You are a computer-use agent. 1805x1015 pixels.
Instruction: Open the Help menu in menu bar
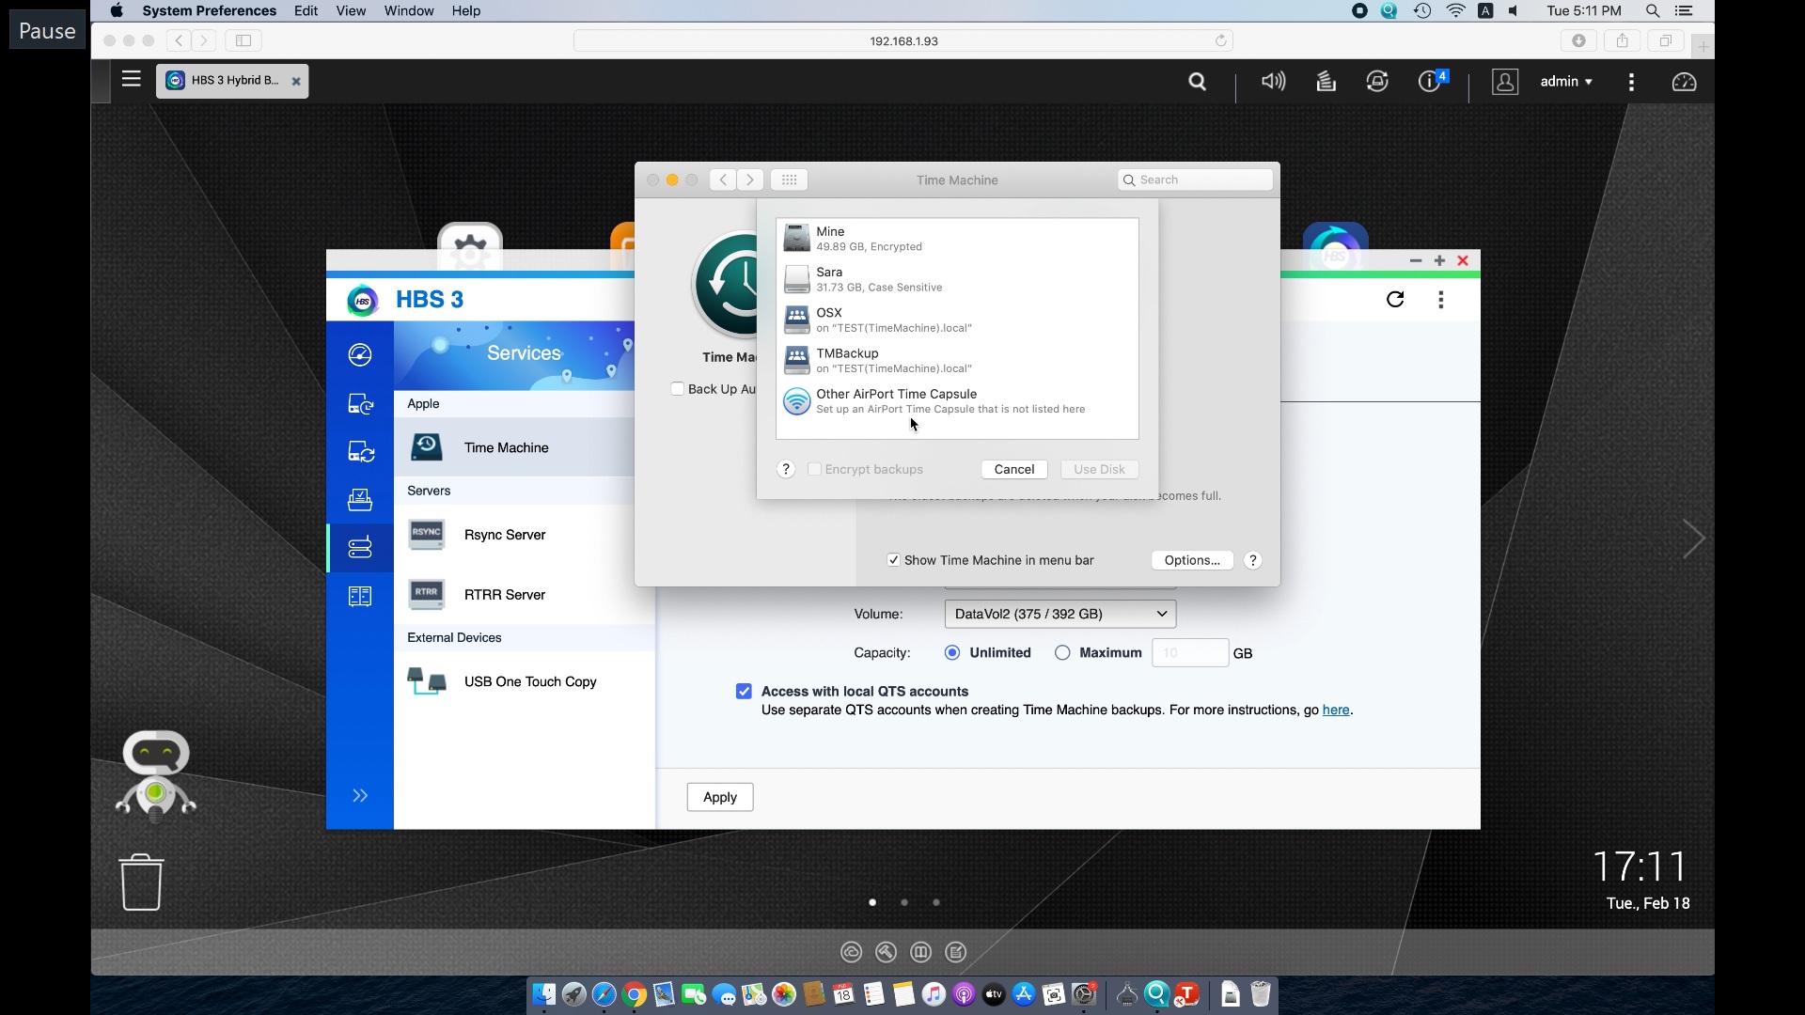(466, 11)
